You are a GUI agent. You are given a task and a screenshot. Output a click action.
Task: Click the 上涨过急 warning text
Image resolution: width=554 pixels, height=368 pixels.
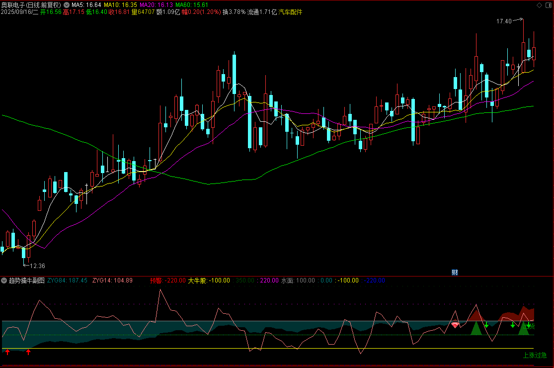tap(535, 355)
